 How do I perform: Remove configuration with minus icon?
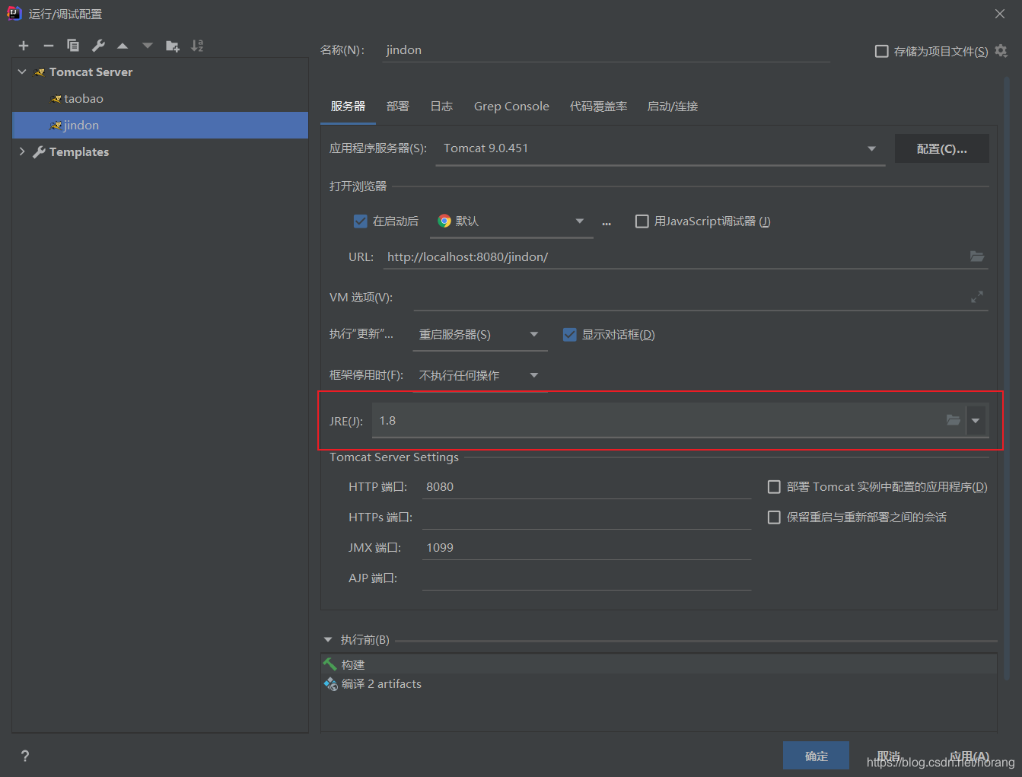[x=48, y=46]
